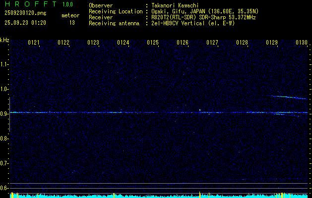Click the Receiving Location field label
Image resolution: width=312 pixels, height=198 pixels.
(x=116, y=11)
